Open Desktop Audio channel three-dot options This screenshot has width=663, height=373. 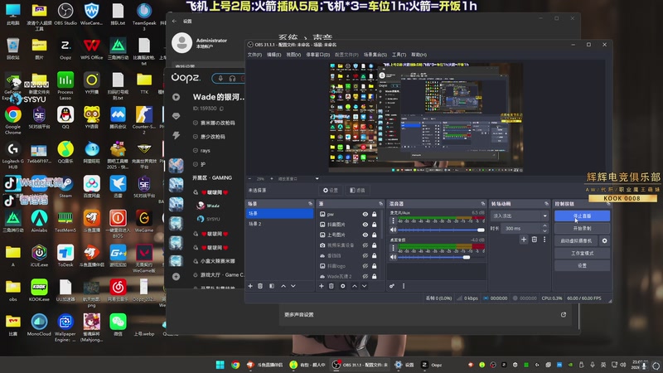point(393,248)
